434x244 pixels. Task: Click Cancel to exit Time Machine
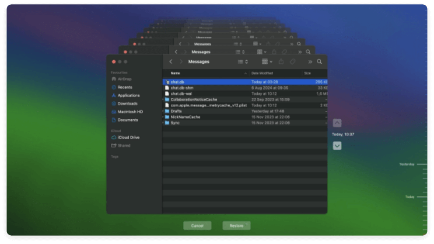197,226
